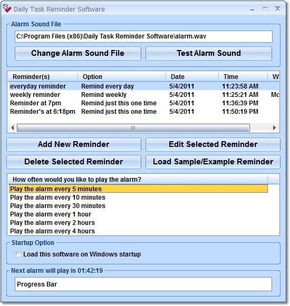Image resolution: width=290 pixels, height=306 pixels.
Task: Click the 11:23:58 AM time cell
Action: pos(240,86)
